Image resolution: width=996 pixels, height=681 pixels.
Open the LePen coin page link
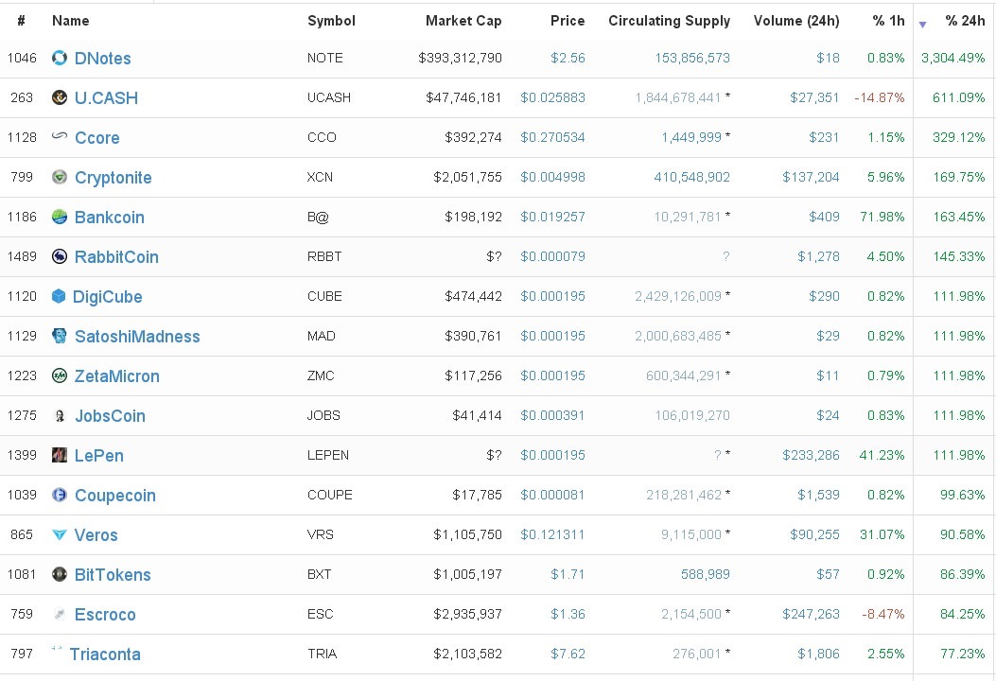tap(99, 456)
